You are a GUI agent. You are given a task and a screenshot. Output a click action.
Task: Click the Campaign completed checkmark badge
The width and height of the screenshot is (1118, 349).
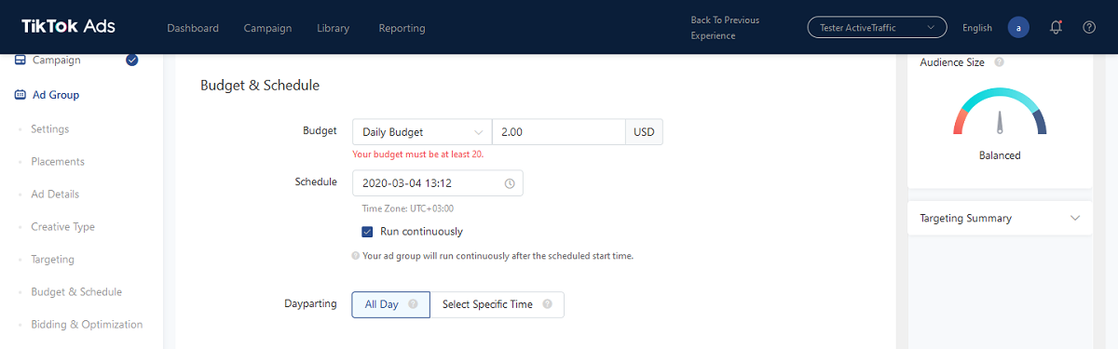click(132, 60)
